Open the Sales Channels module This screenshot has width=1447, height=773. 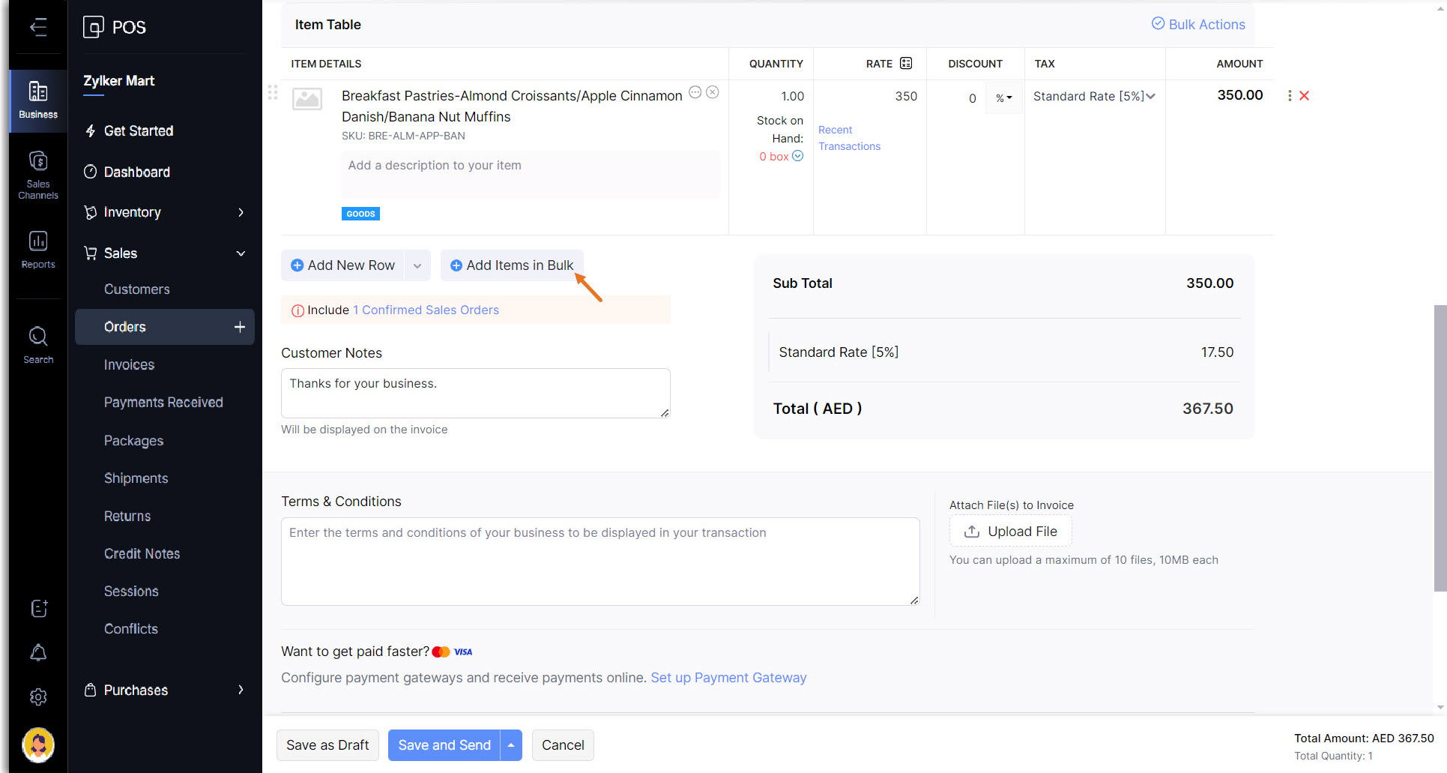(x=38, y=175)
